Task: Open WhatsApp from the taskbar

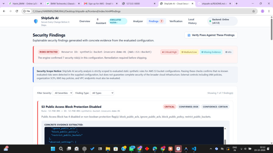Action: pos(132,149)
